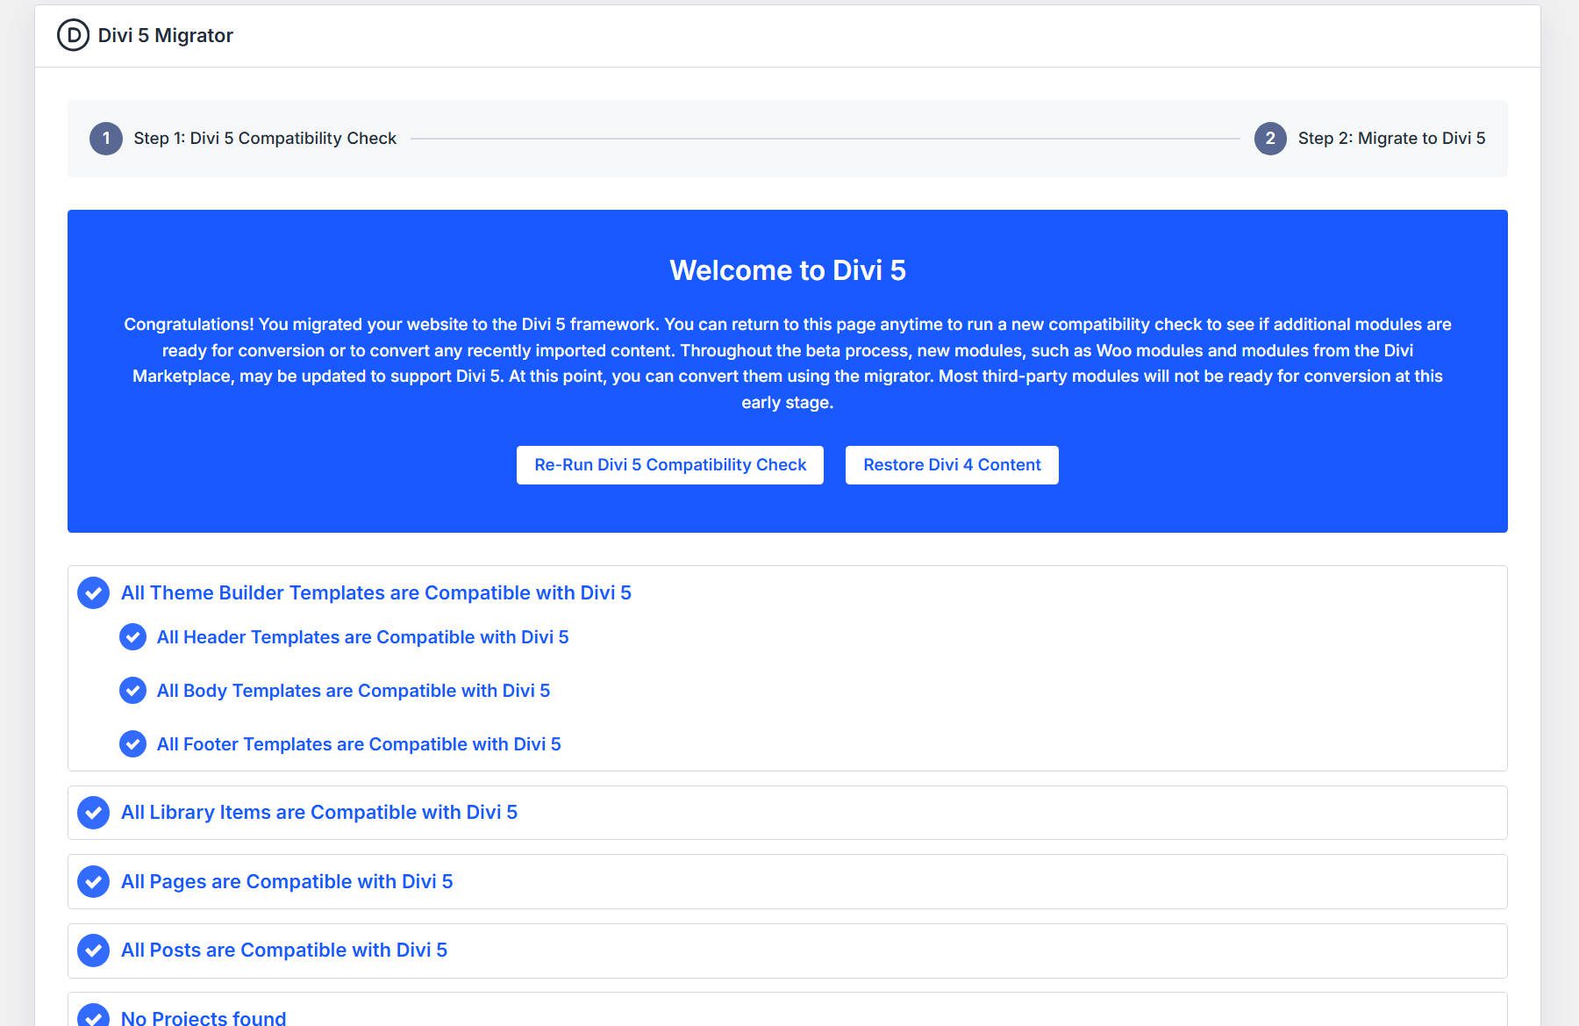Click the checkmark beside Theme Builder Templates
Viewport: 1579px width, 1026px height.
pyautogui.click(x=93, y=593)
